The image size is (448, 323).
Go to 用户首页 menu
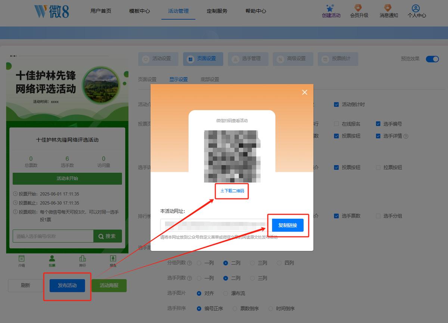point(101,11)
